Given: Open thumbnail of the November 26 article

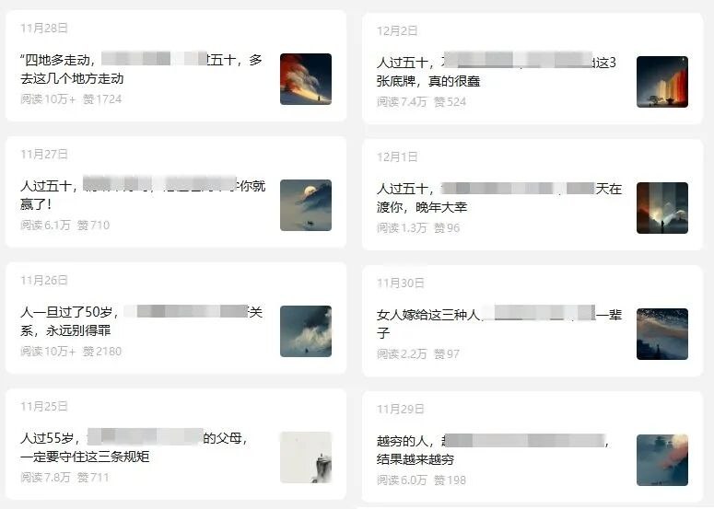Looking at the screenshot, I should (x=306, y=331).
